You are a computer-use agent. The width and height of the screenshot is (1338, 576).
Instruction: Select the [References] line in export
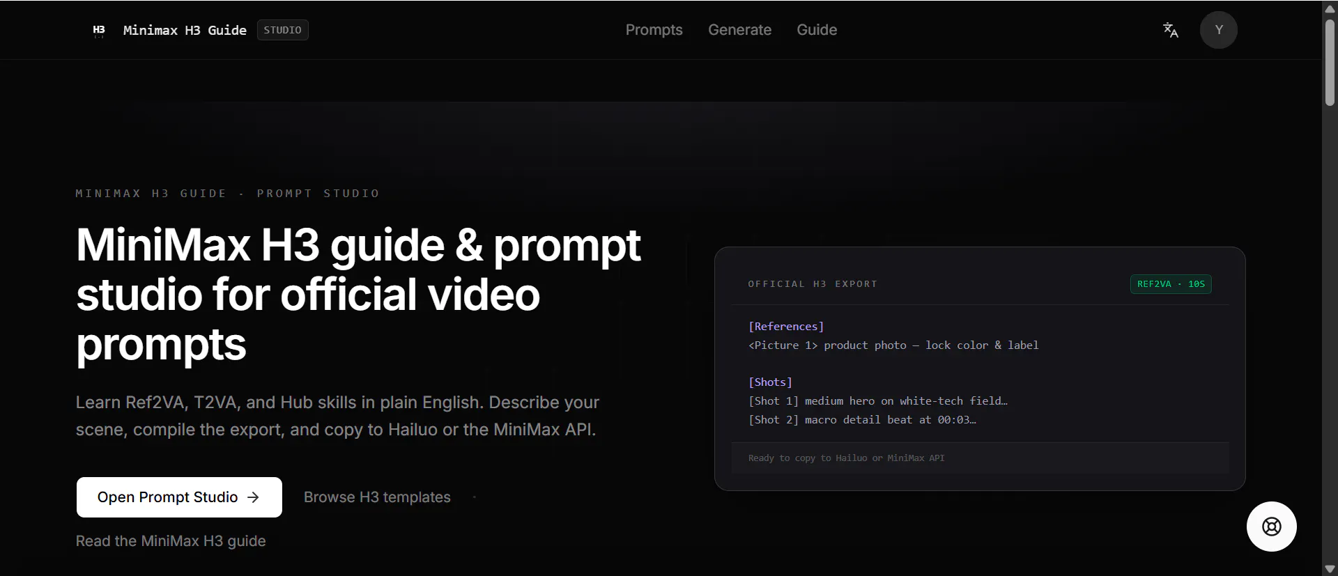[x=786, y=327]
